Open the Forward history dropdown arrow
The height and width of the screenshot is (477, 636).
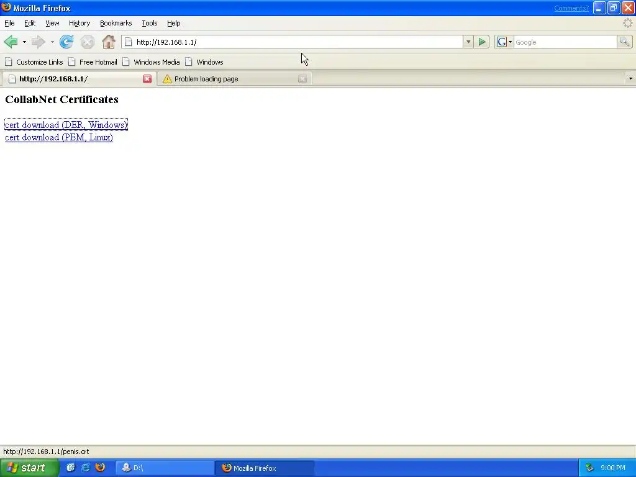click(x=52, y=42)
